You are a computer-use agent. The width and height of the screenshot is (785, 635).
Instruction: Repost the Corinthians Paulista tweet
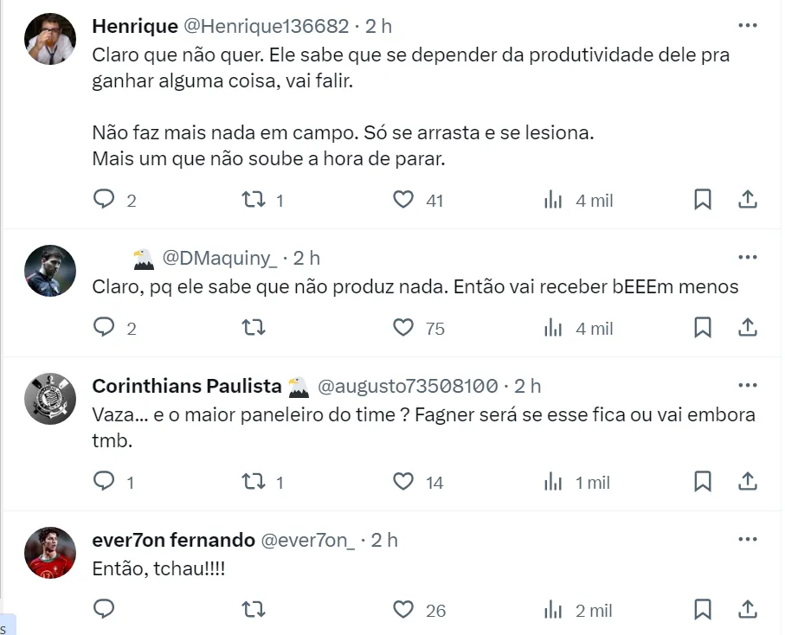(253, 482)
